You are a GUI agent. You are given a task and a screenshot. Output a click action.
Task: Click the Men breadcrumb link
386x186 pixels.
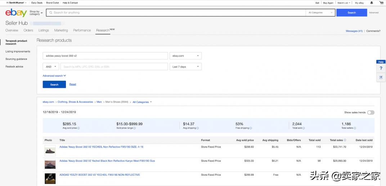[x=99, y=102]
